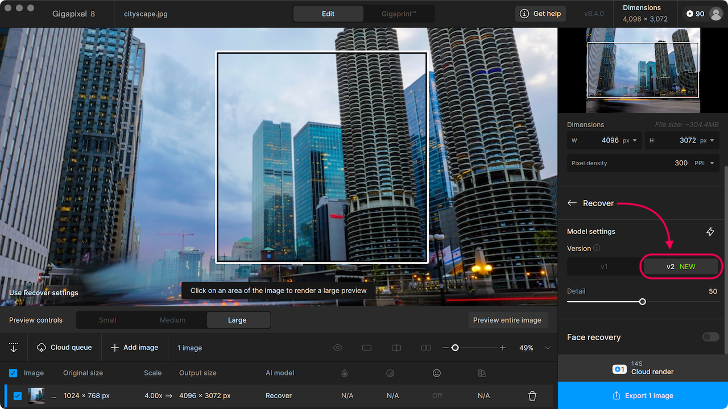Click the lightning bolt auto settings icon
The image size is (728, 409).
(710, 232)
